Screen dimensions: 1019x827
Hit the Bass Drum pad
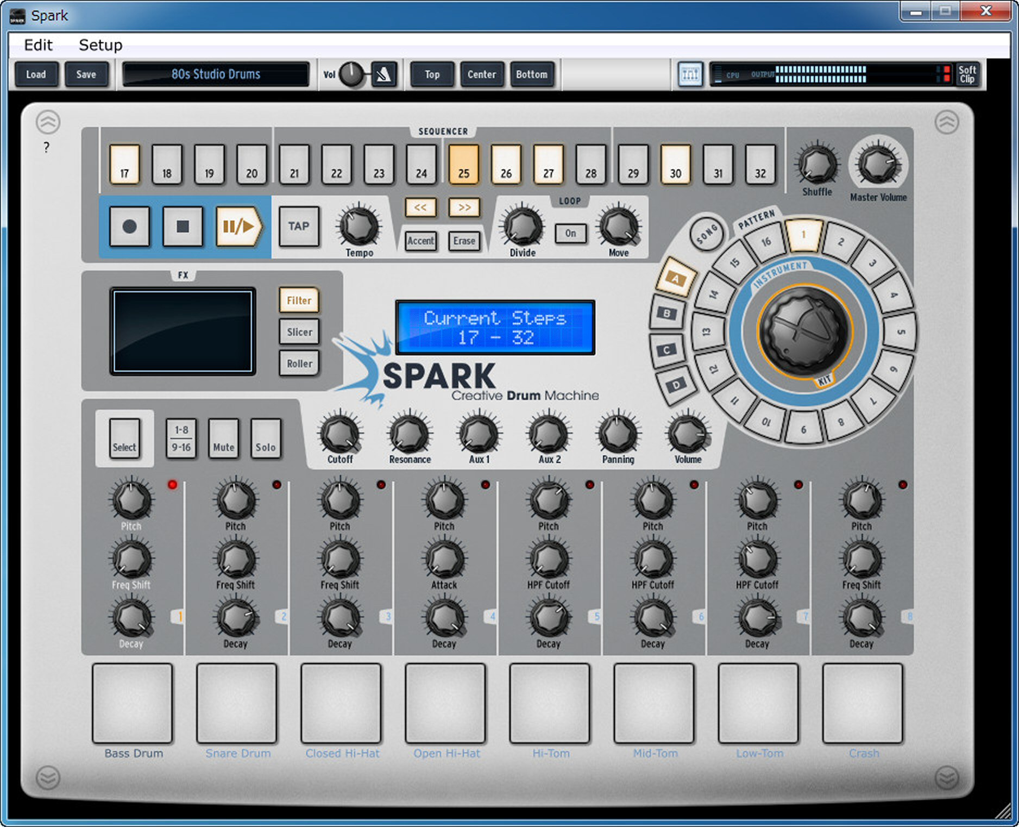(132, 703)
